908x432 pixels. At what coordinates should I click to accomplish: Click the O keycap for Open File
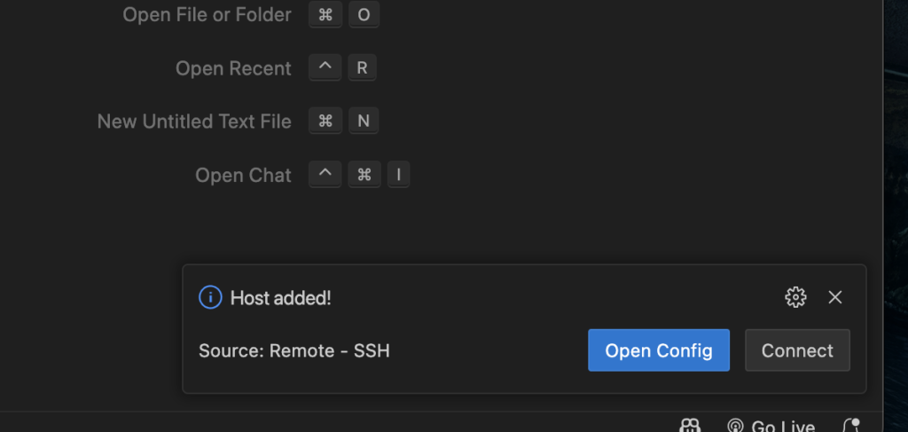click(x=364, y=14)
